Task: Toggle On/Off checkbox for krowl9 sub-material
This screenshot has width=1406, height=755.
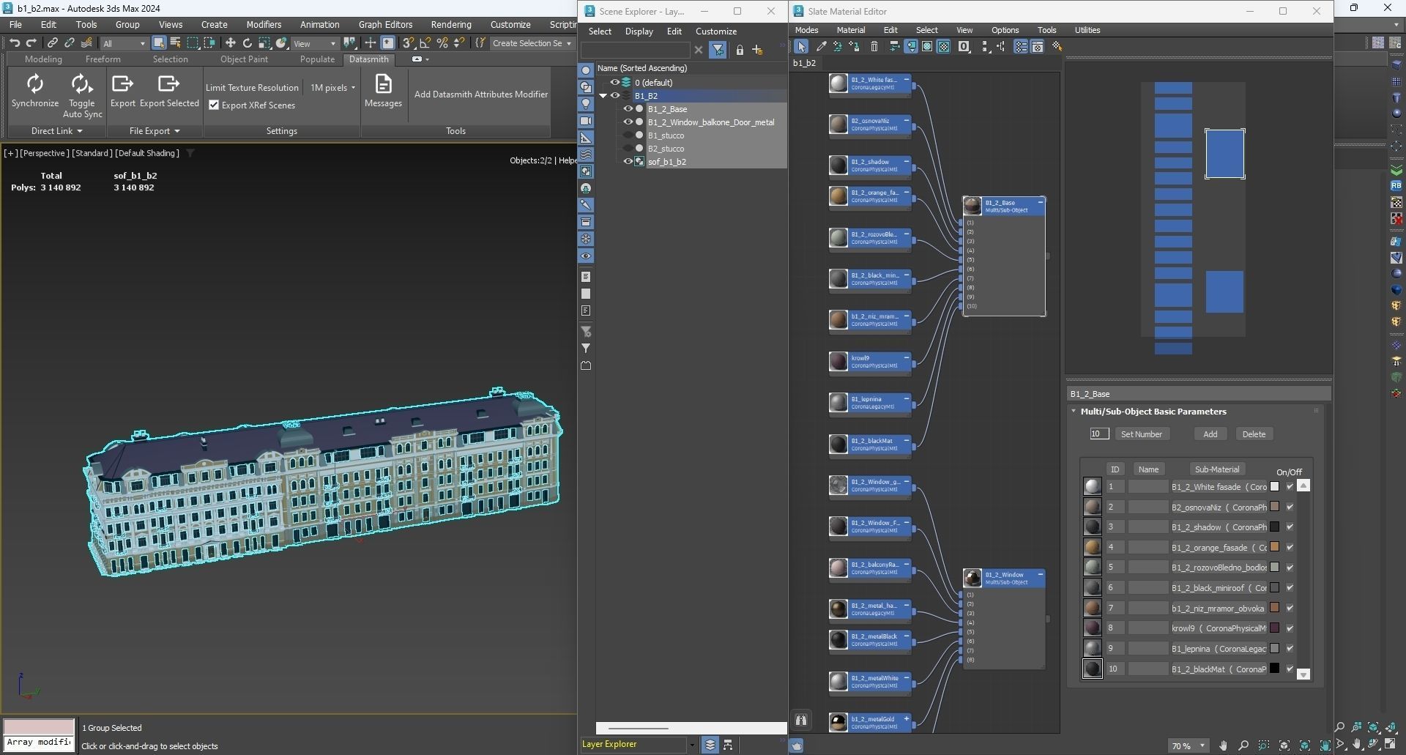Action: (1290, 628)
